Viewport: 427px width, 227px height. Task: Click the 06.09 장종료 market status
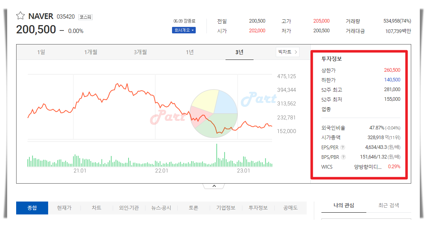[x=184, y=21]
